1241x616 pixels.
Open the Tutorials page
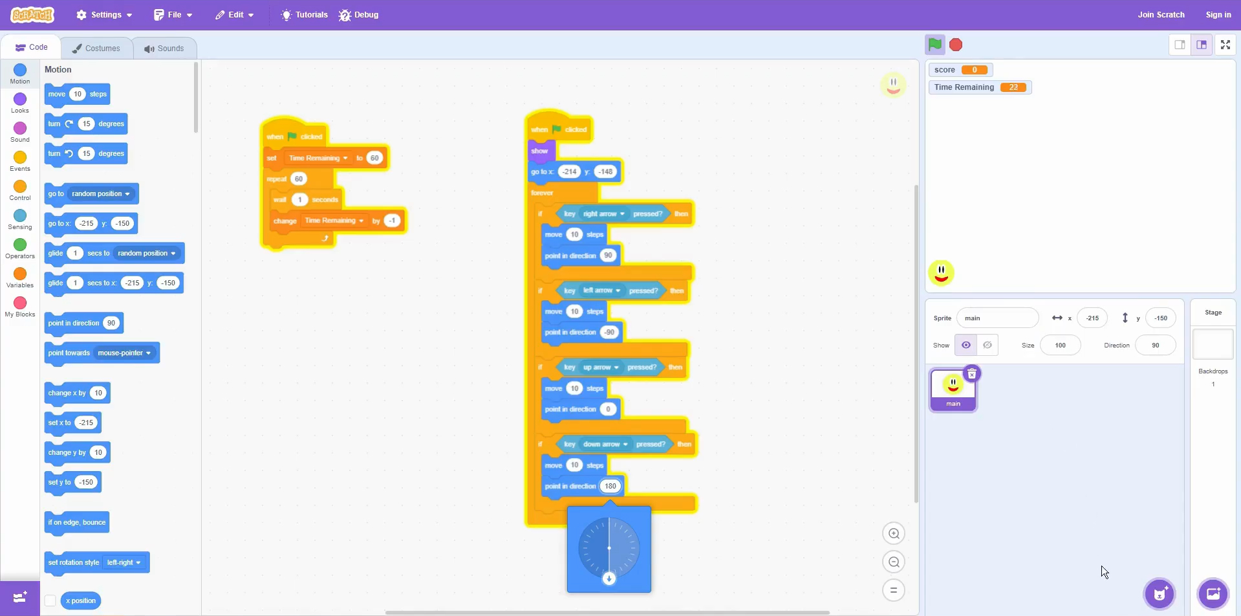pyautogui.click(x=305, y=15)
